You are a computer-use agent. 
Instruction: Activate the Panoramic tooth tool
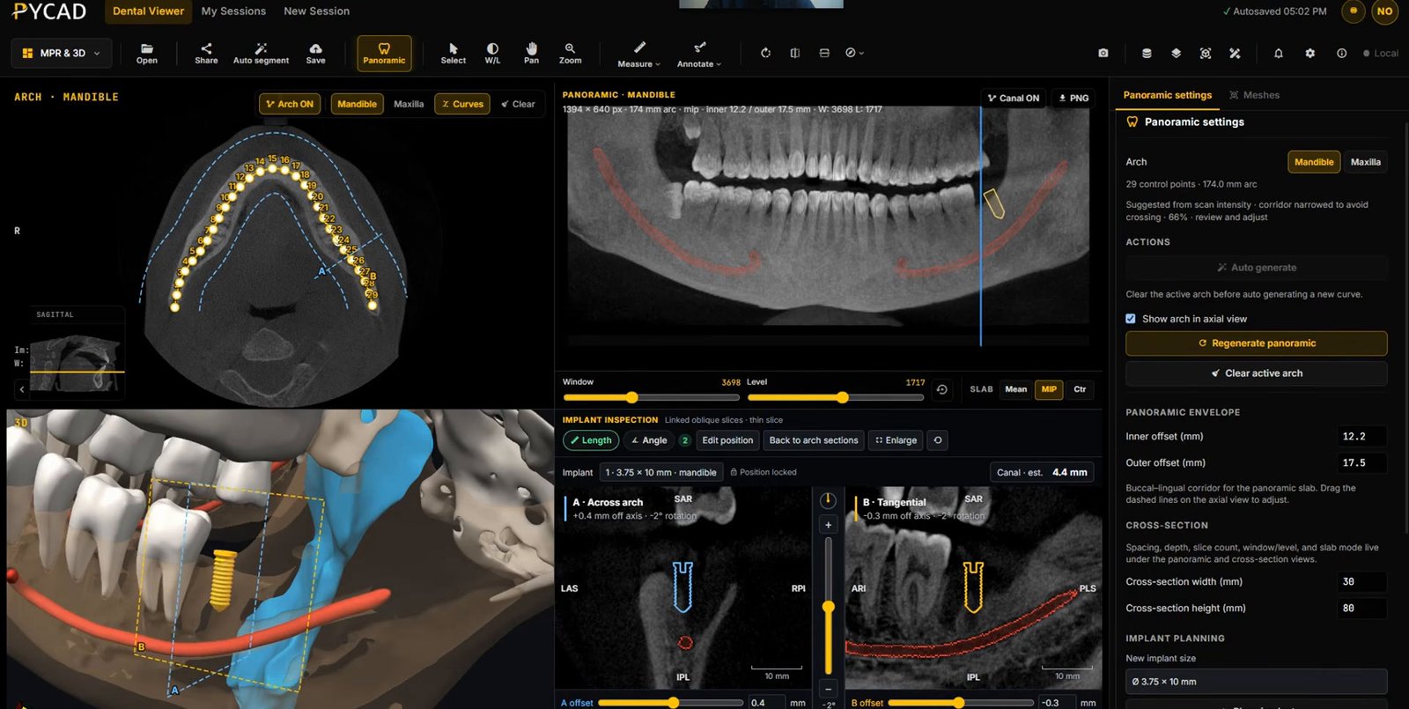pos(384,53)
